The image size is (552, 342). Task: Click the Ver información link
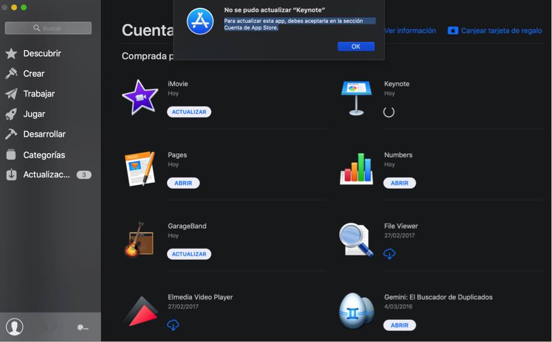click(410, 31)
